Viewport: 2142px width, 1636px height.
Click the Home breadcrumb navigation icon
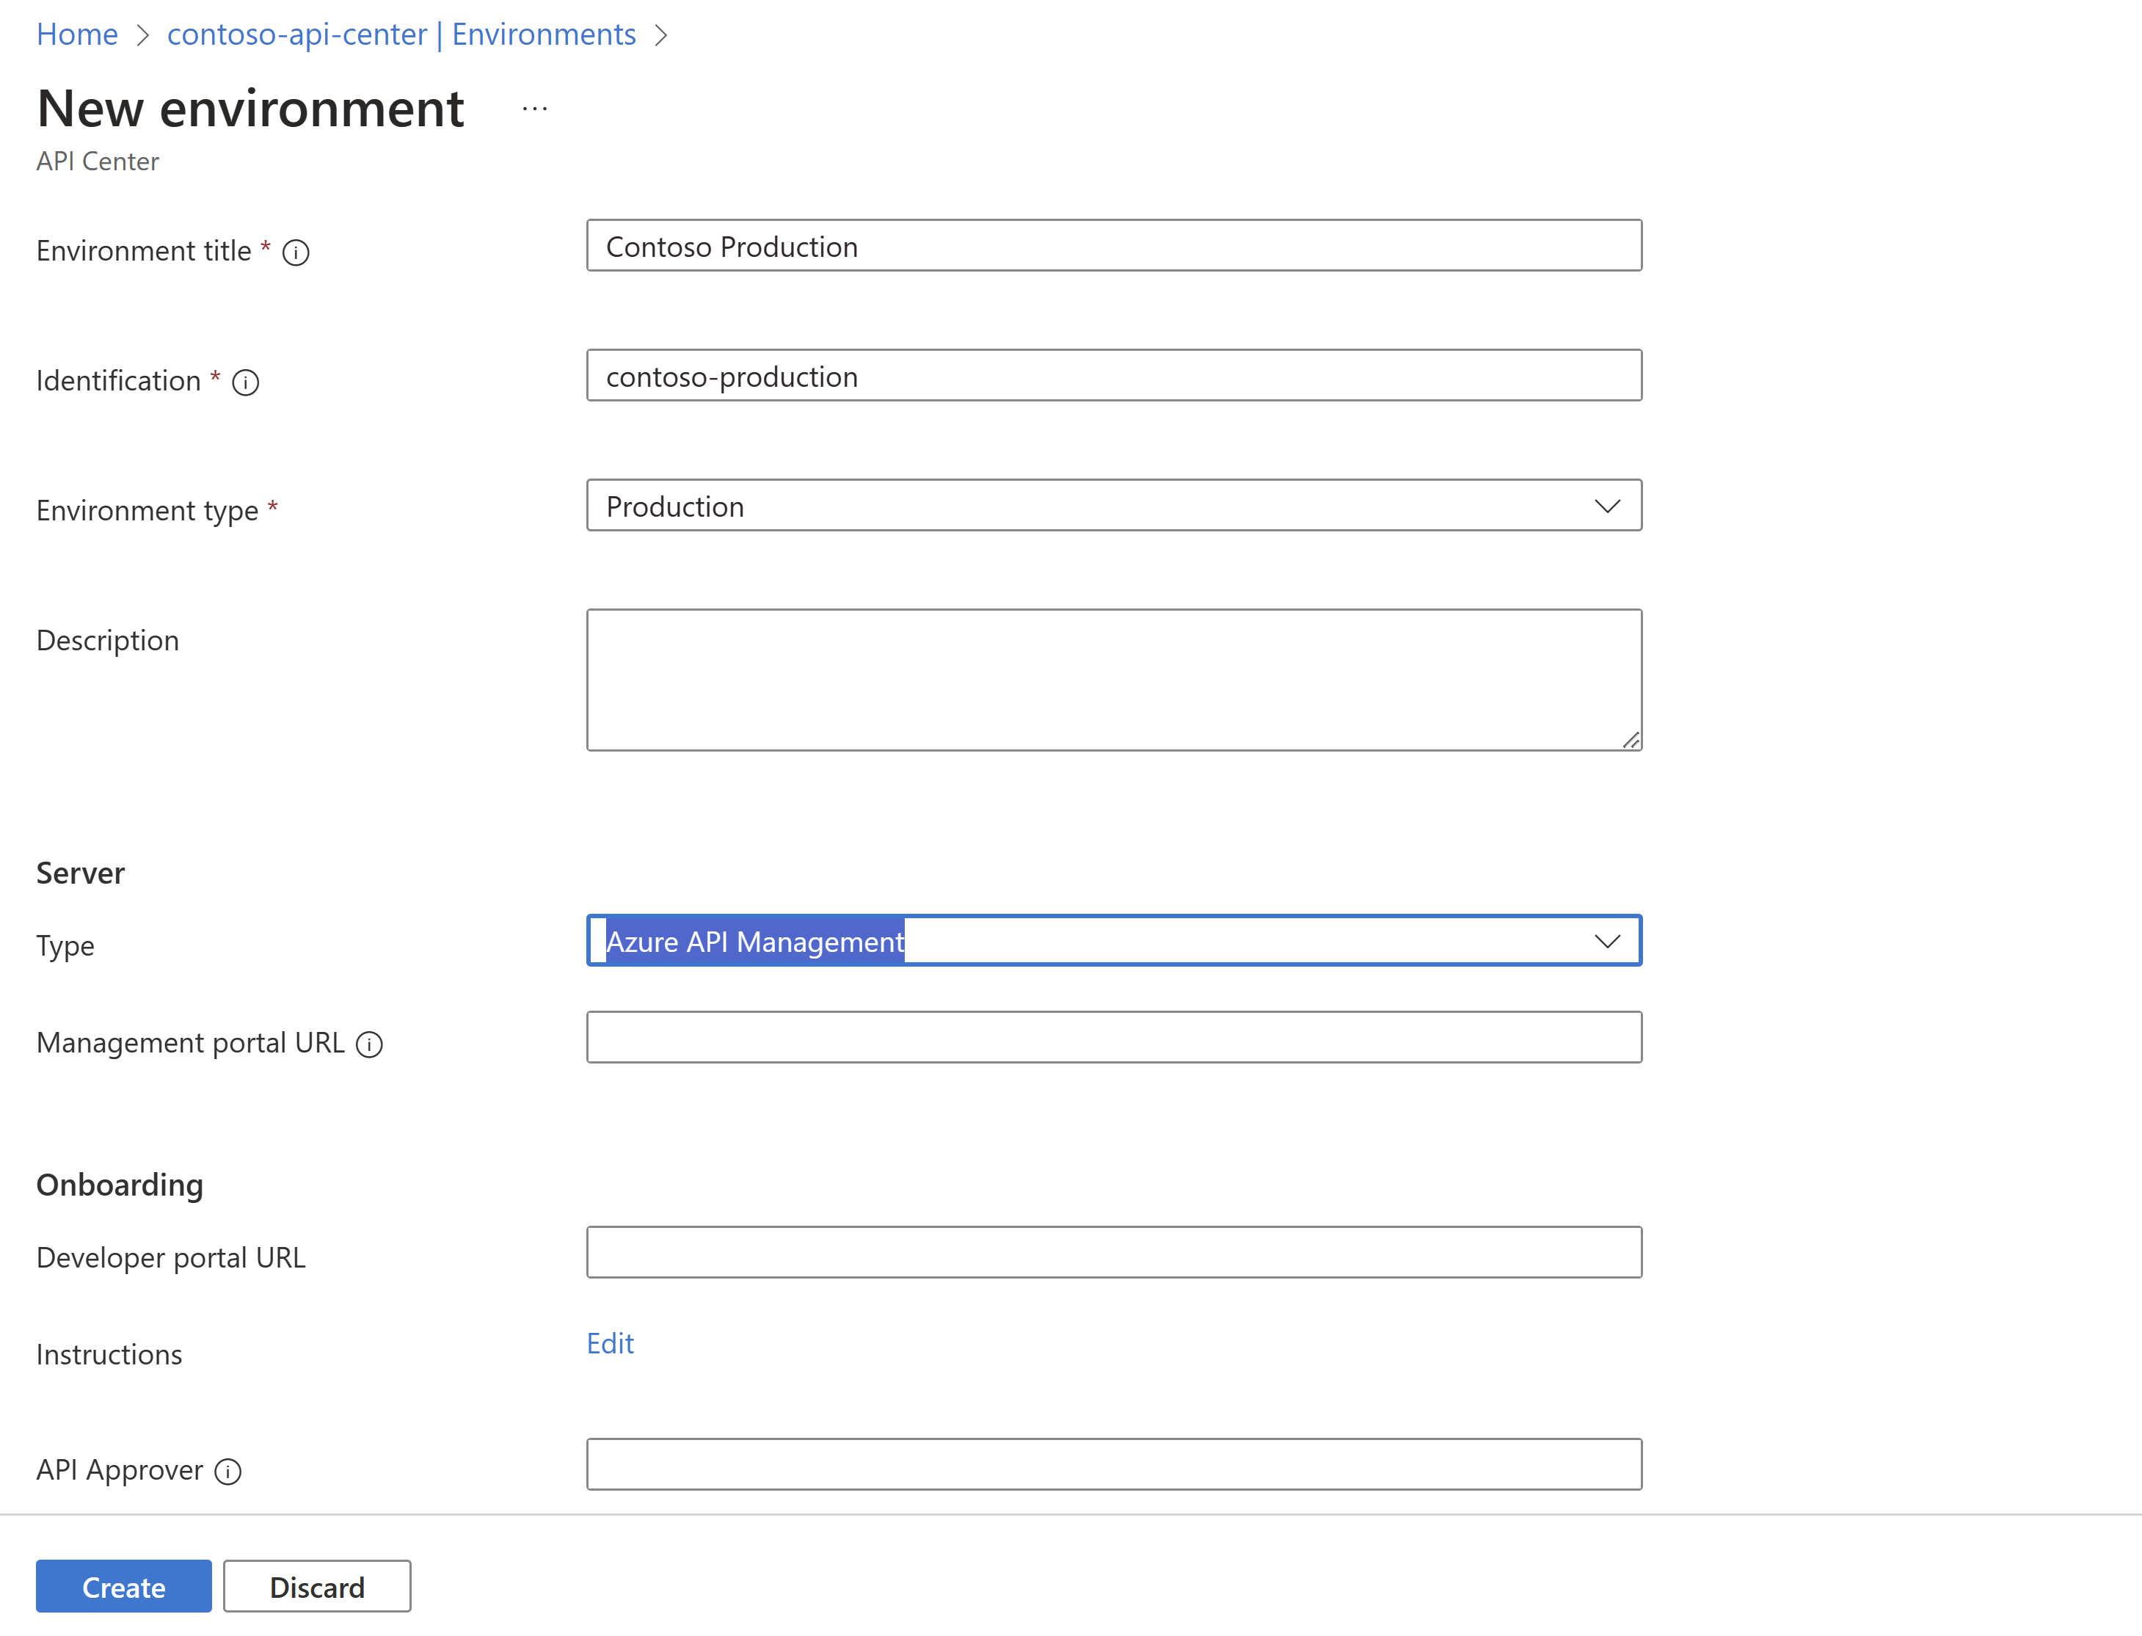click(x=76, y=32)
